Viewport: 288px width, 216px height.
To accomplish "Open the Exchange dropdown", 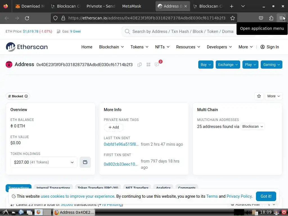I will [x=228, y=65].
